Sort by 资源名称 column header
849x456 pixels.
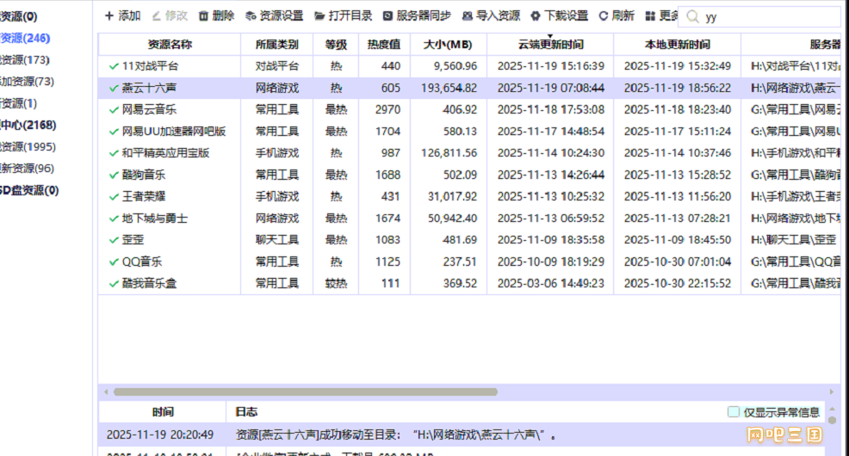click(x=170, y=45)
